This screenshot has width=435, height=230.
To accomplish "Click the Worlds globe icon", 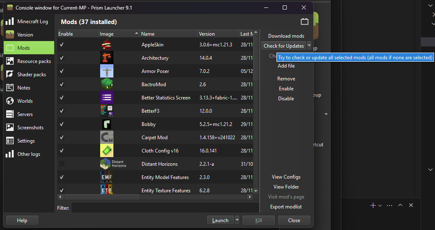I will click(10, 101).
